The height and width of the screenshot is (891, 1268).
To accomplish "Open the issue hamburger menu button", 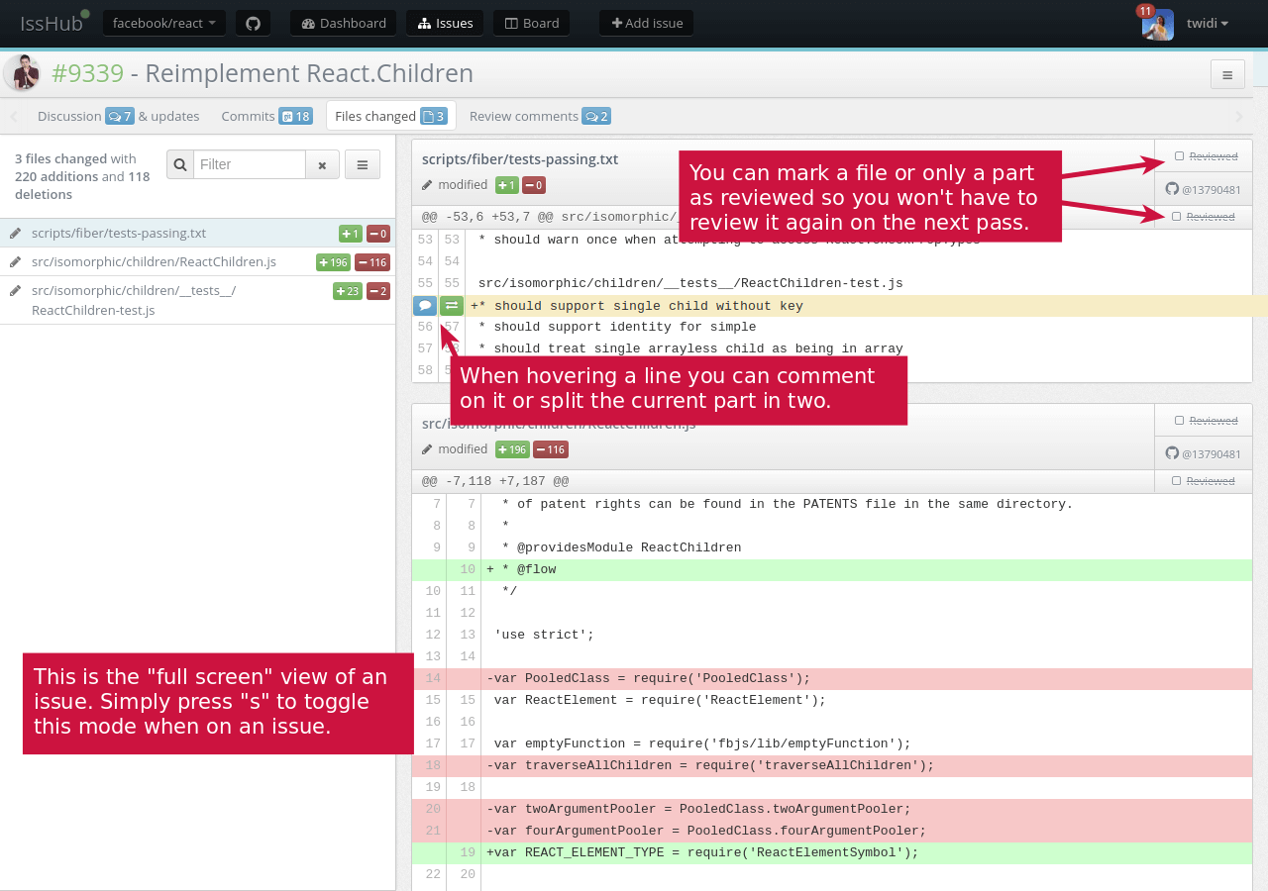I will pos(1227,74).
